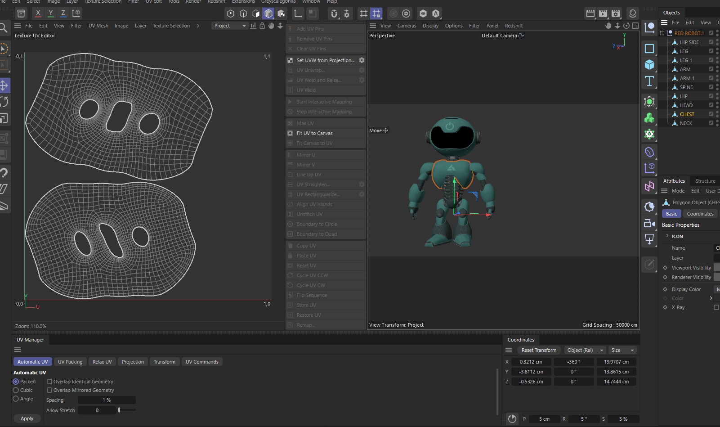The height and width of the screenshot is (427, 720).
Task: Select the Text spline T icon
Action: pyautogui.click(x=649, y=81)
